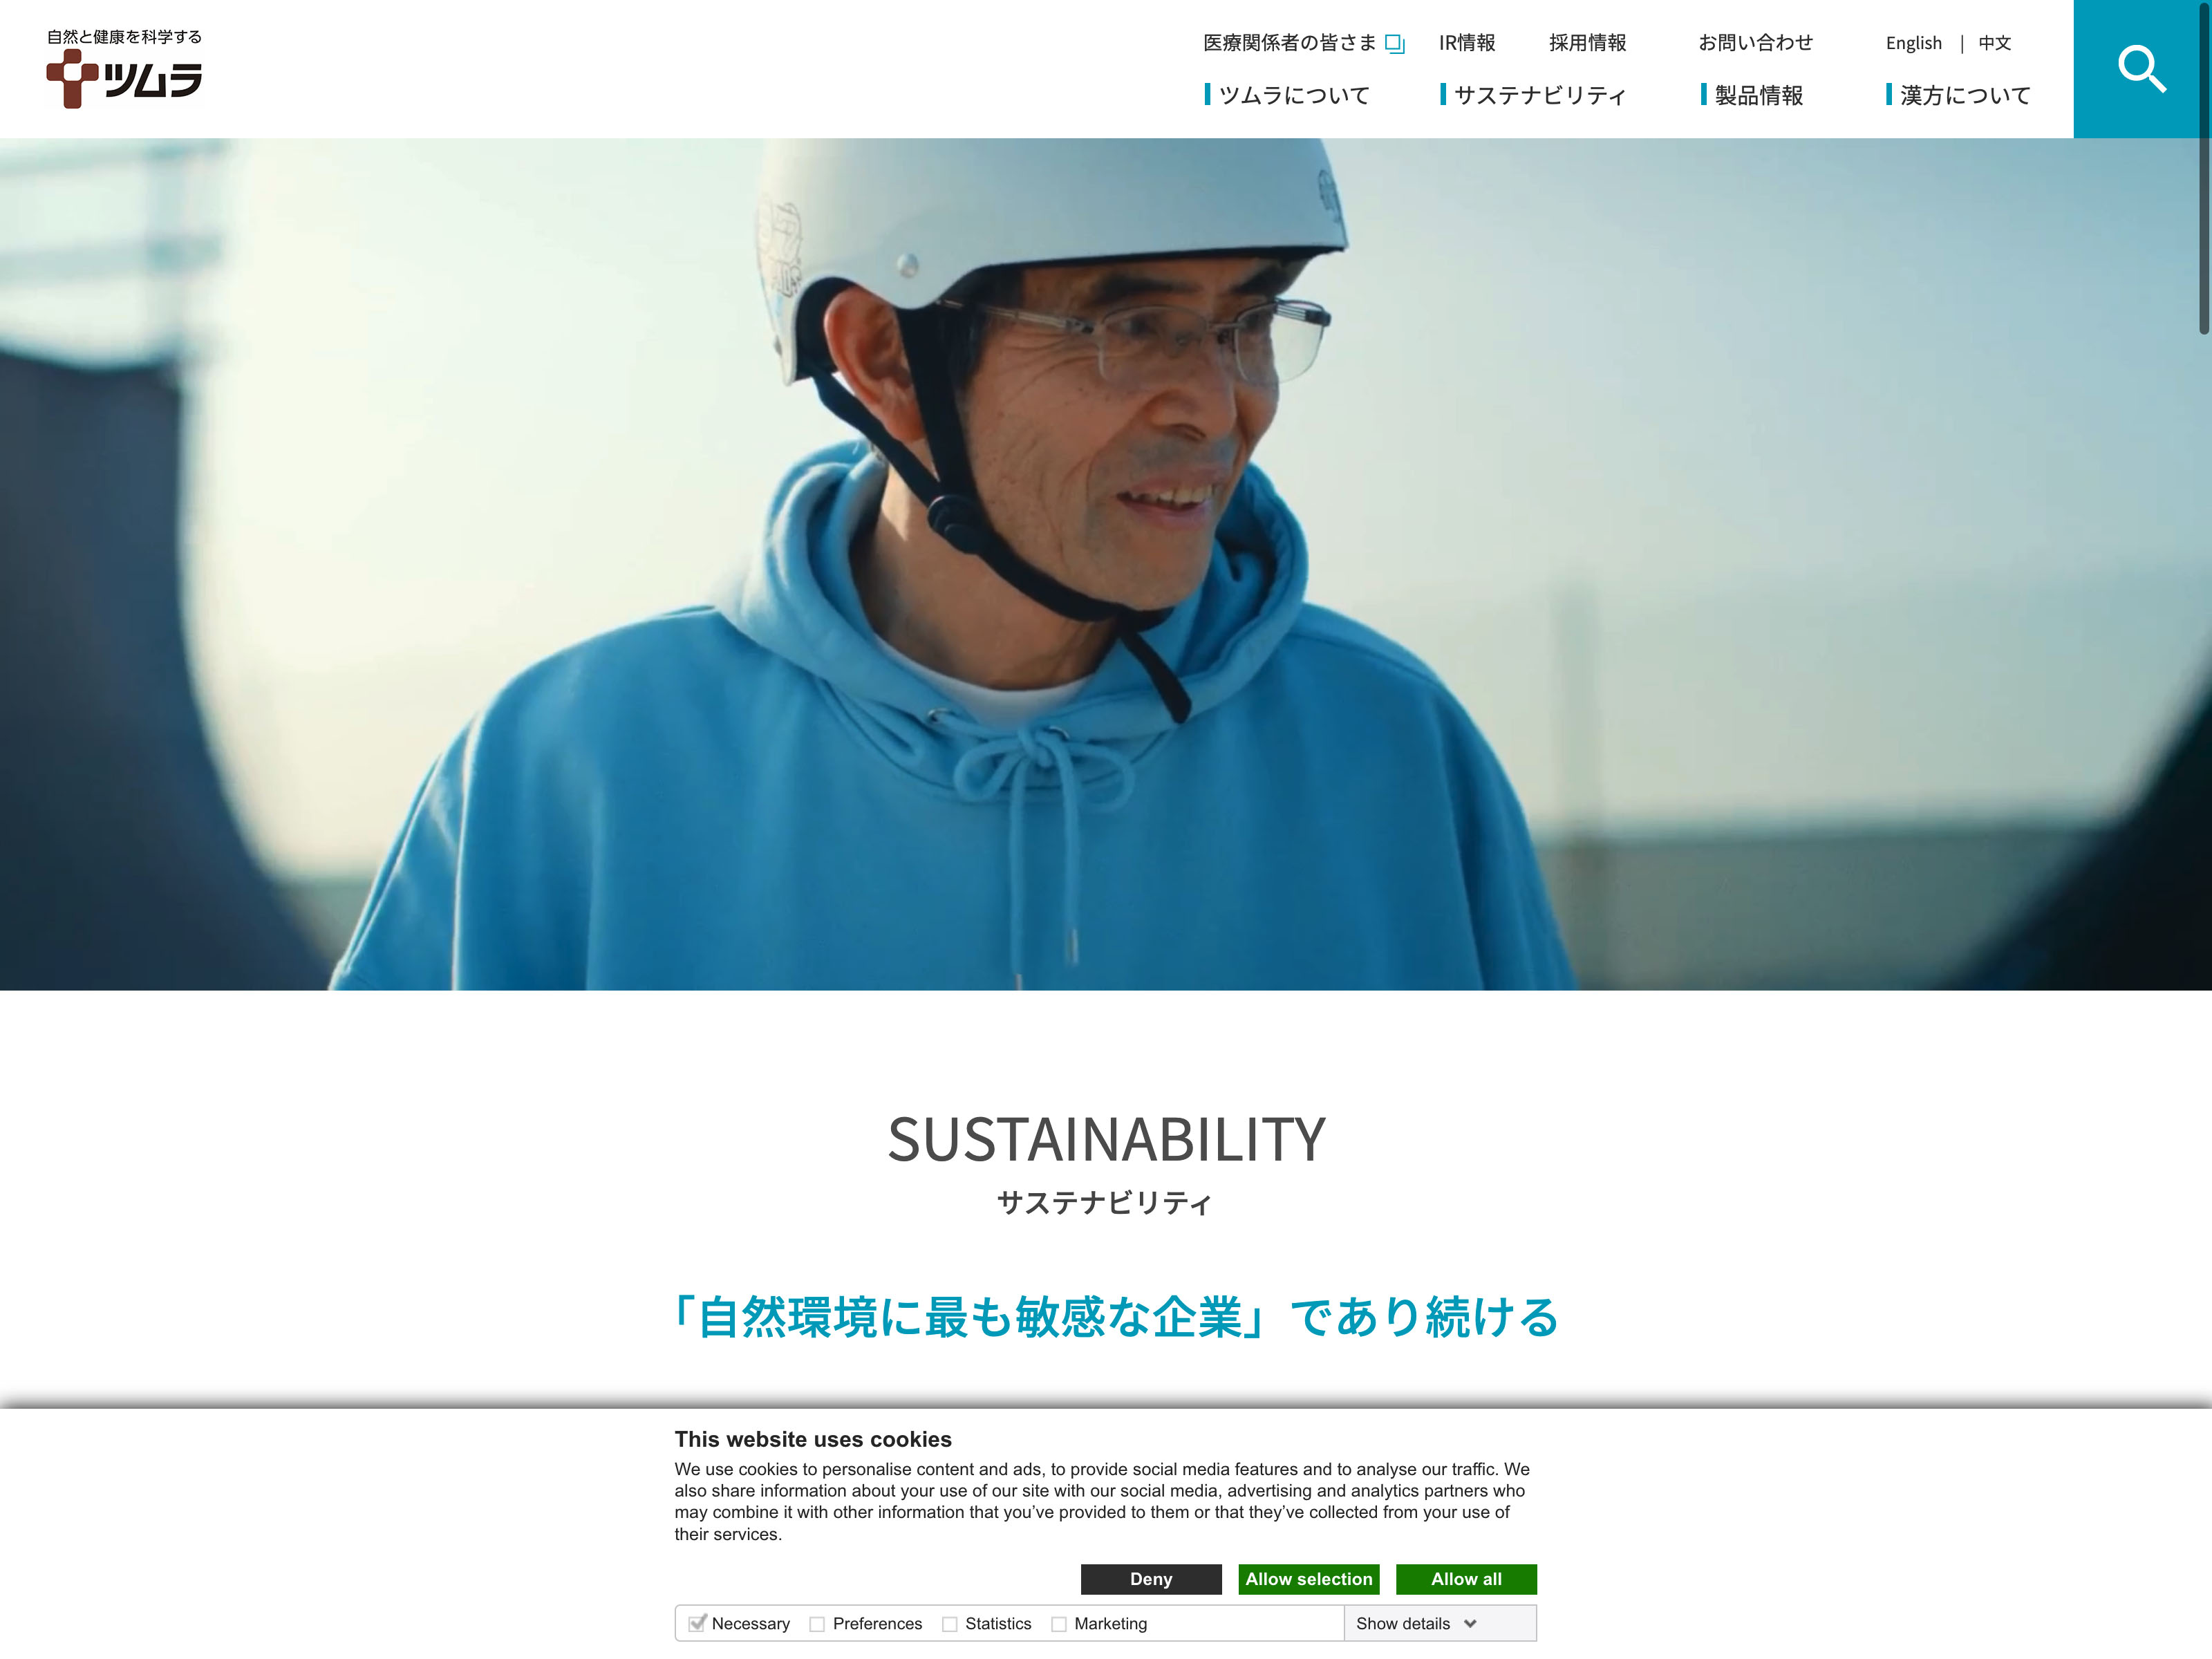
Task: Enable the Marketing cookie checkbox
Action: click(x=1058, y=1624)
